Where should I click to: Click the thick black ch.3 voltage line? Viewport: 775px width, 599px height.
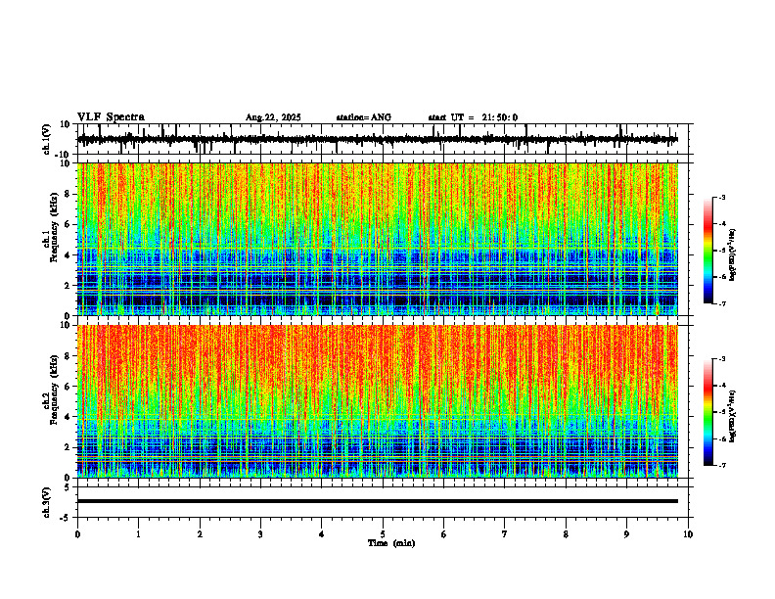click(x=378, y=501)
